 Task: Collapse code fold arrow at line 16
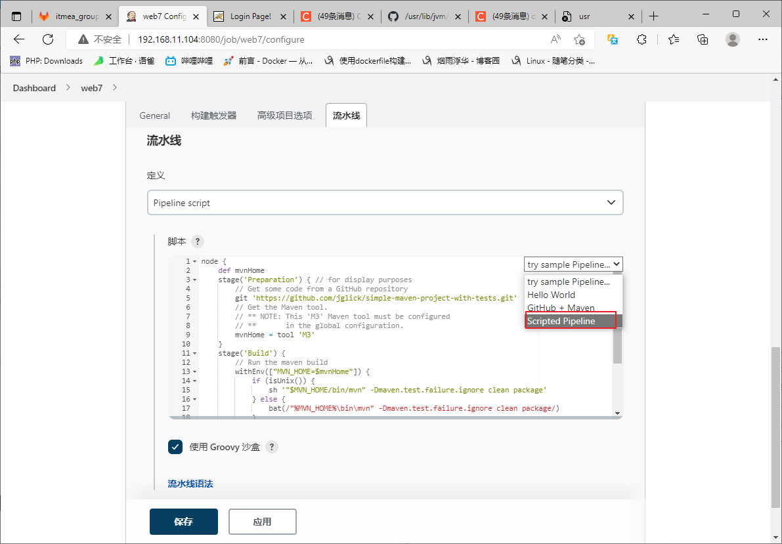pyautogui.click(x=195, y=399)
